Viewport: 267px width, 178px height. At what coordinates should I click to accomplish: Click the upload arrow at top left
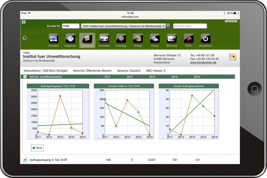point(24,22)
